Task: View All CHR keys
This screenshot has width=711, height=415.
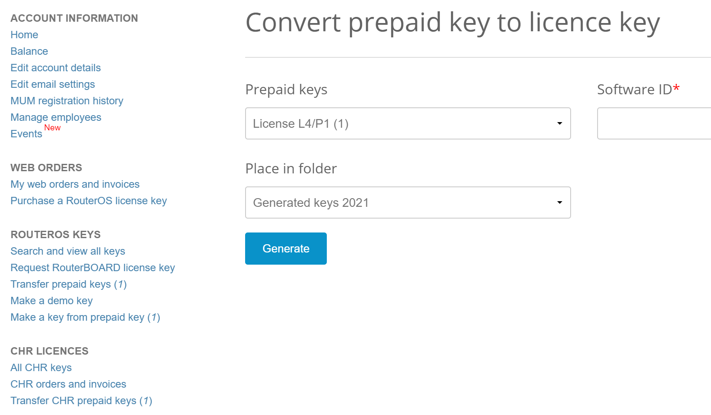Action: (41, 368)
